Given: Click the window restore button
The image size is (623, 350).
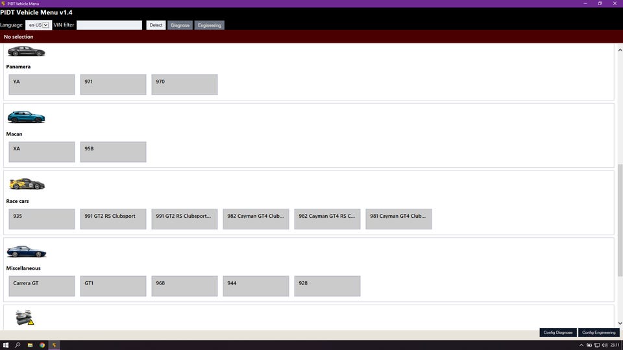Looking at the screenshot, I should [600, 4].
